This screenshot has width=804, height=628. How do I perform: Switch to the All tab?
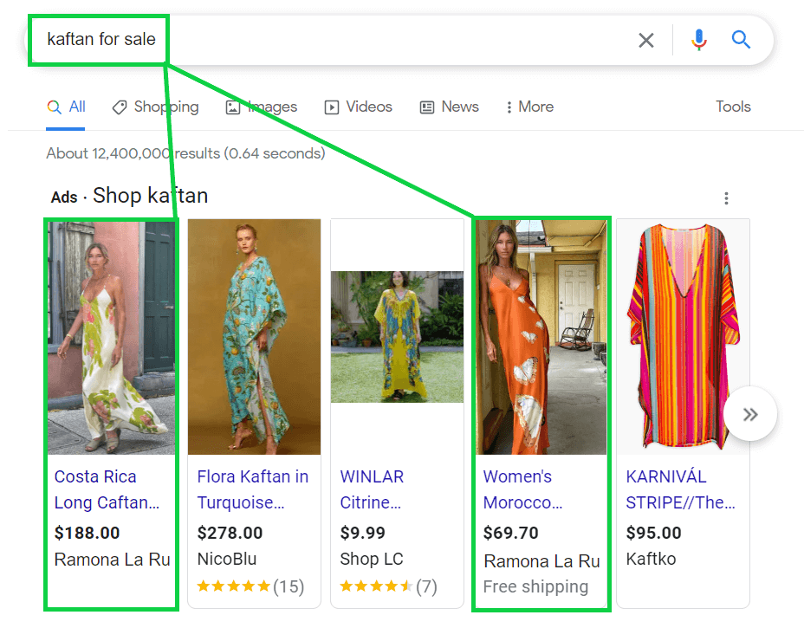[x=67, y=107]
